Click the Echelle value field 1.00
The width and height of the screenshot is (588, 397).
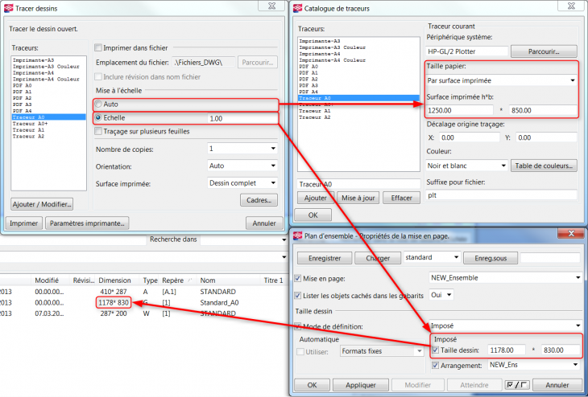coord(242,118)
